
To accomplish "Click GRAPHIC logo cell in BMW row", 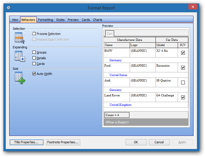I will tap(143, 53).
